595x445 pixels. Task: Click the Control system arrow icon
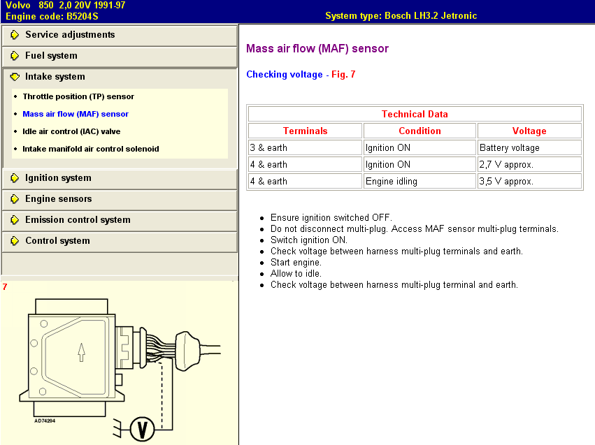click(x=15, y=241)
